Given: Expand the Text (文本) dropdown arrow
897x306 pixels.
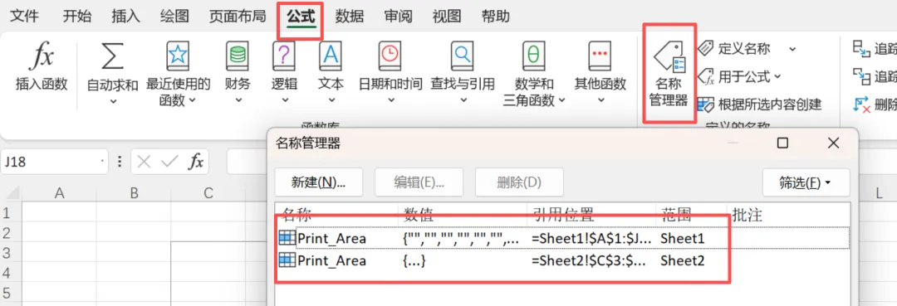Looking at the screenshot, I should (331, 100).
